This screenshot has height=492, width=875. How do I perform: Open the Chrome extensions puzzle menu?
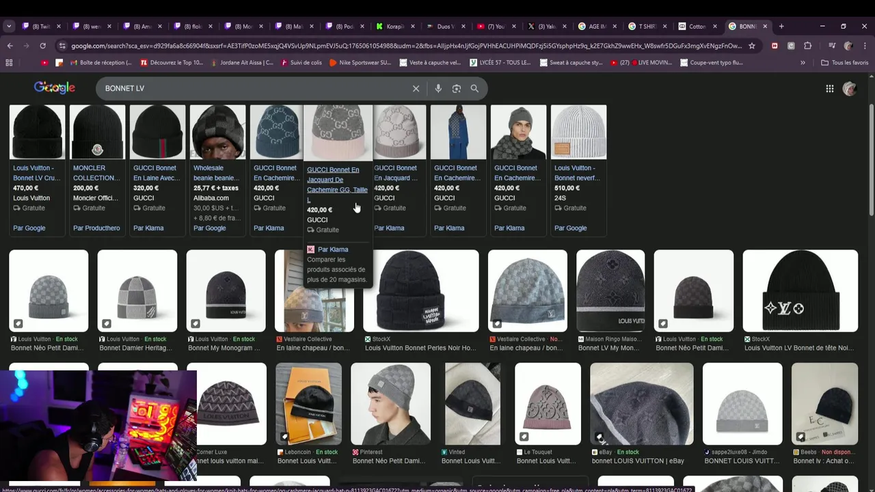(808, 46)
